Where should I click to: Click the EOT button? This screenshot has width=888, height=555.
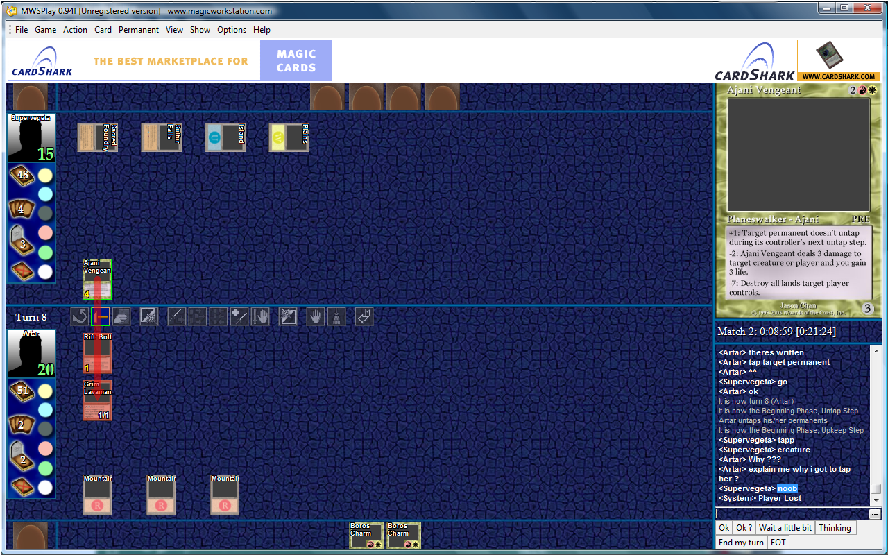(778, 543)
